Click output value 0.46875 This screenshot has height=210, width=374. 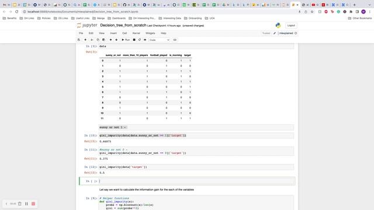[105, 141]
